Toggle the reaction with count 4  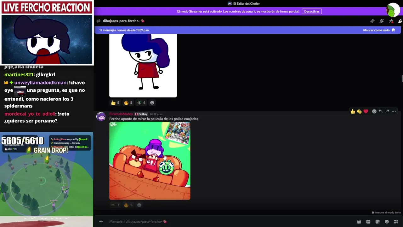pos(141,103)
